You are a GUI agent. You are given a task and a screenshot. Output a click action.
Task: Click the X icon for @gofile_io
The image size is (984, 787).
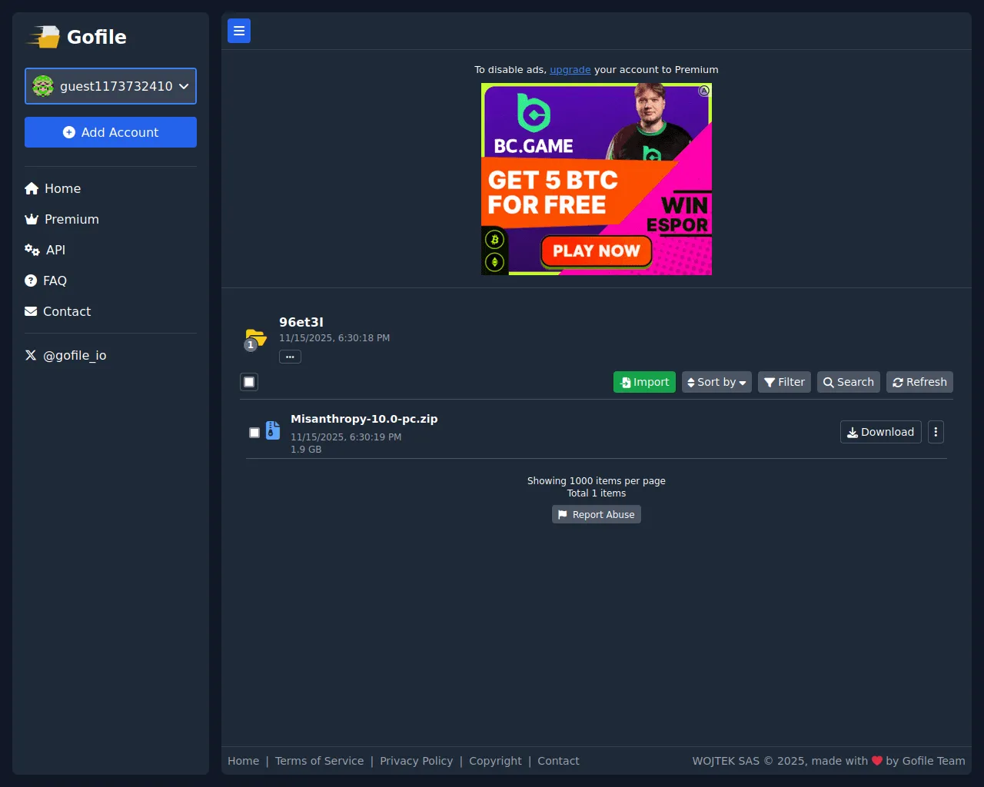tap(31, 355)
